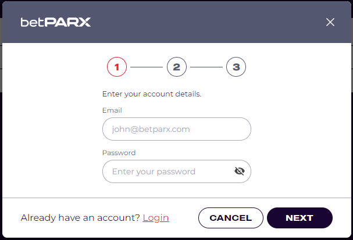Click the betPARX logo in header
This screenshot has height=240, width=353.
pyautogui.click(x=56, y=22)
